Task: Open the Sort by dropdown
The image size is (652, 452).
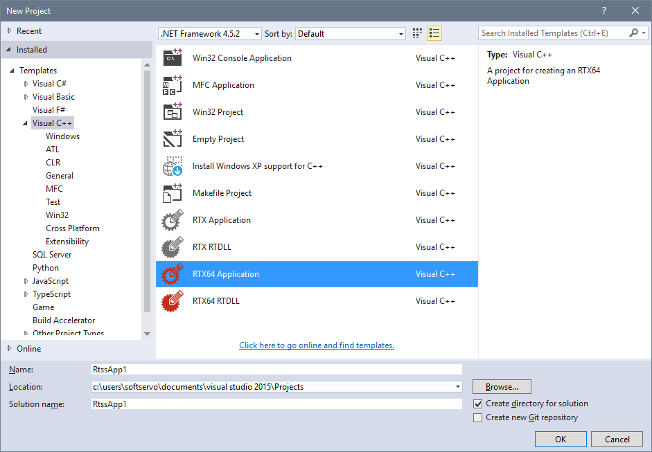Action: 400,33
